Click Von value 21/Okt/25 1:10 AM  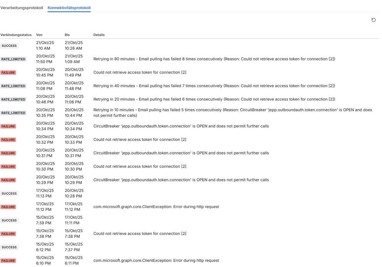(x=45, y=46)
